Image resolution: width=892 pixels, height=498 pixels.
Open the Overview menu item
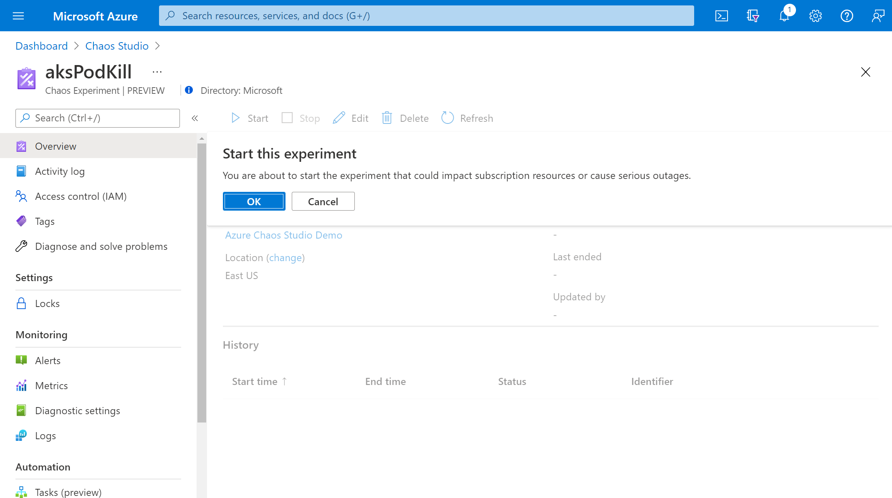(56, 146)
